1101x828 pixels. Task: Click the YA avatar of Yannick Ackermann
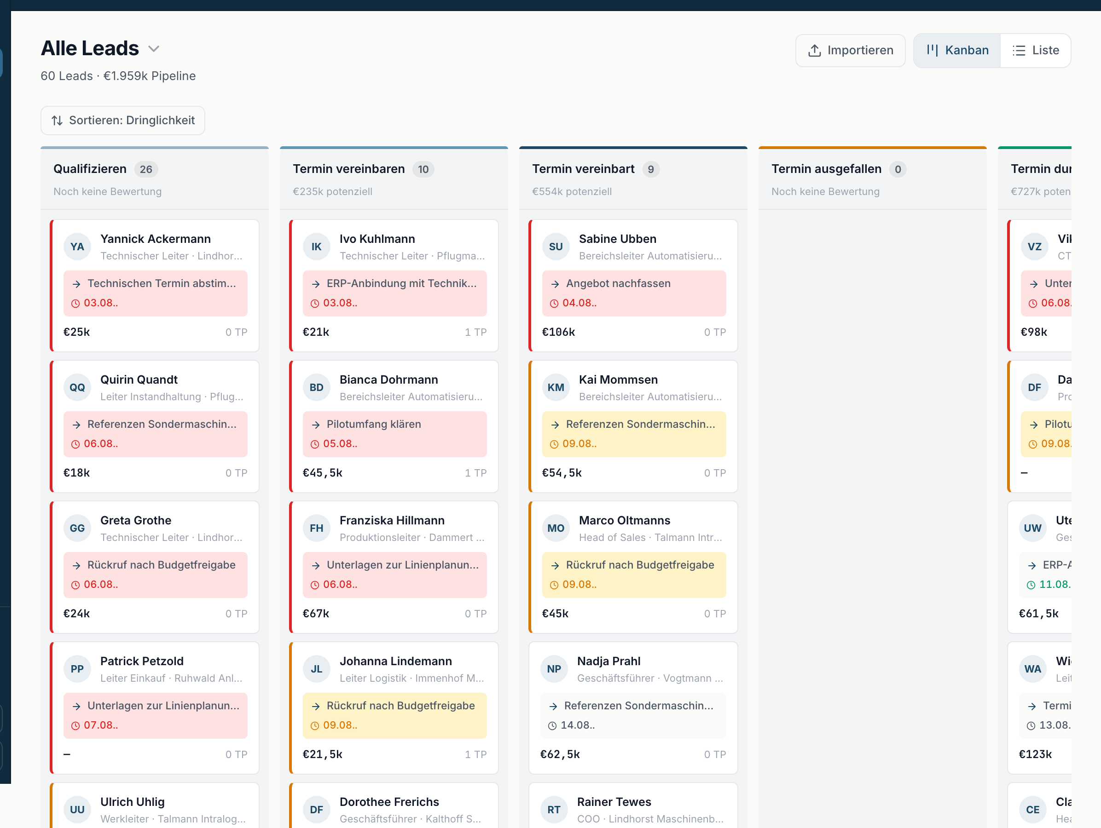pyautogui.click(x=77, y=247)
